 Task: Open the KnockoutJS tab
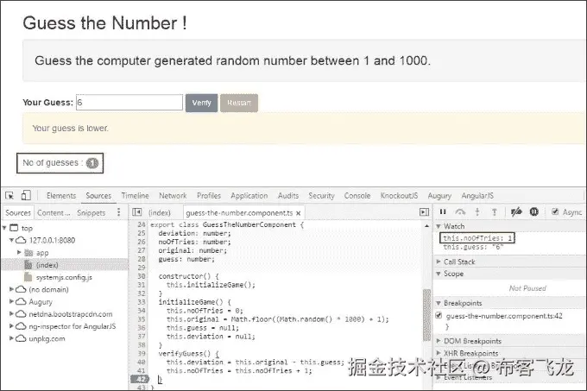[x=399, y=195]
